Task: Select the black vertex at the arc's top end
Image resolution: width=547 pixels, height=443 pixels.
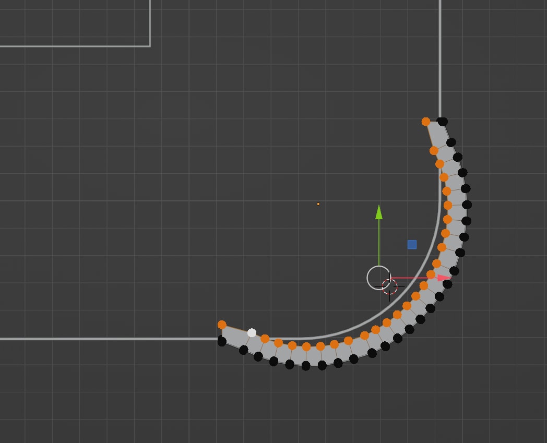Action: tap(442, 122)
